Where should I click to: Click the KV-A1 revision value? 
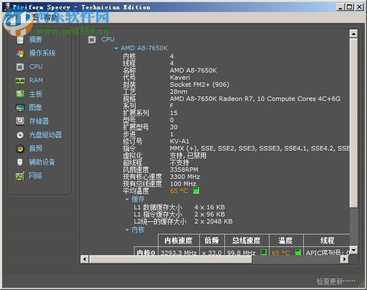click(180, 141)
